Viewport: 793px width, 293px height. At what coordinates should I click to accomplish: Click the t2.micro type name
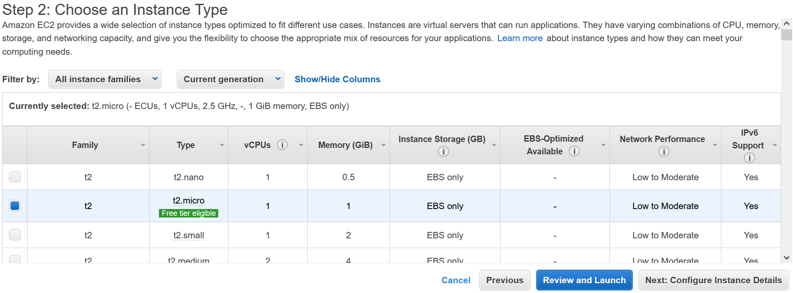pyautogui.click(x=189, y=201)
